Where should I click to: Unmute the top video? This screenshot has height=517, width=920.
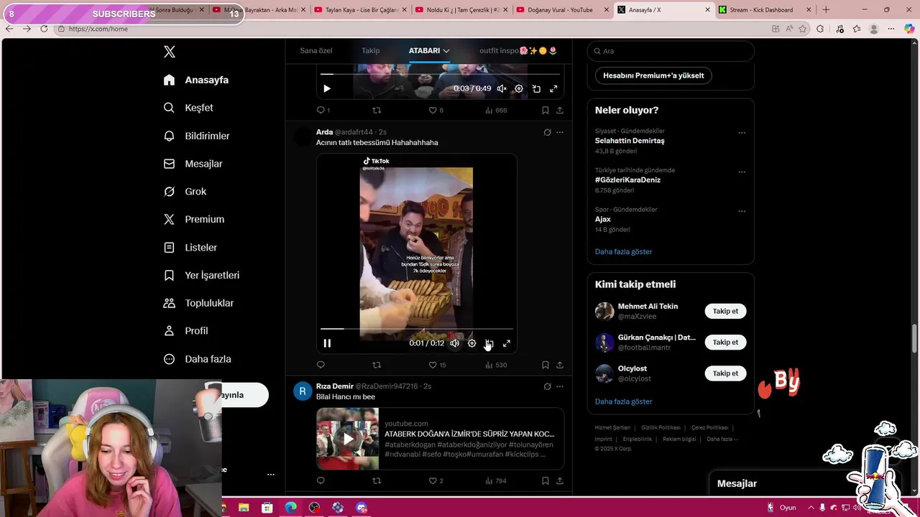pyautogui.click(x=502, y=88)
